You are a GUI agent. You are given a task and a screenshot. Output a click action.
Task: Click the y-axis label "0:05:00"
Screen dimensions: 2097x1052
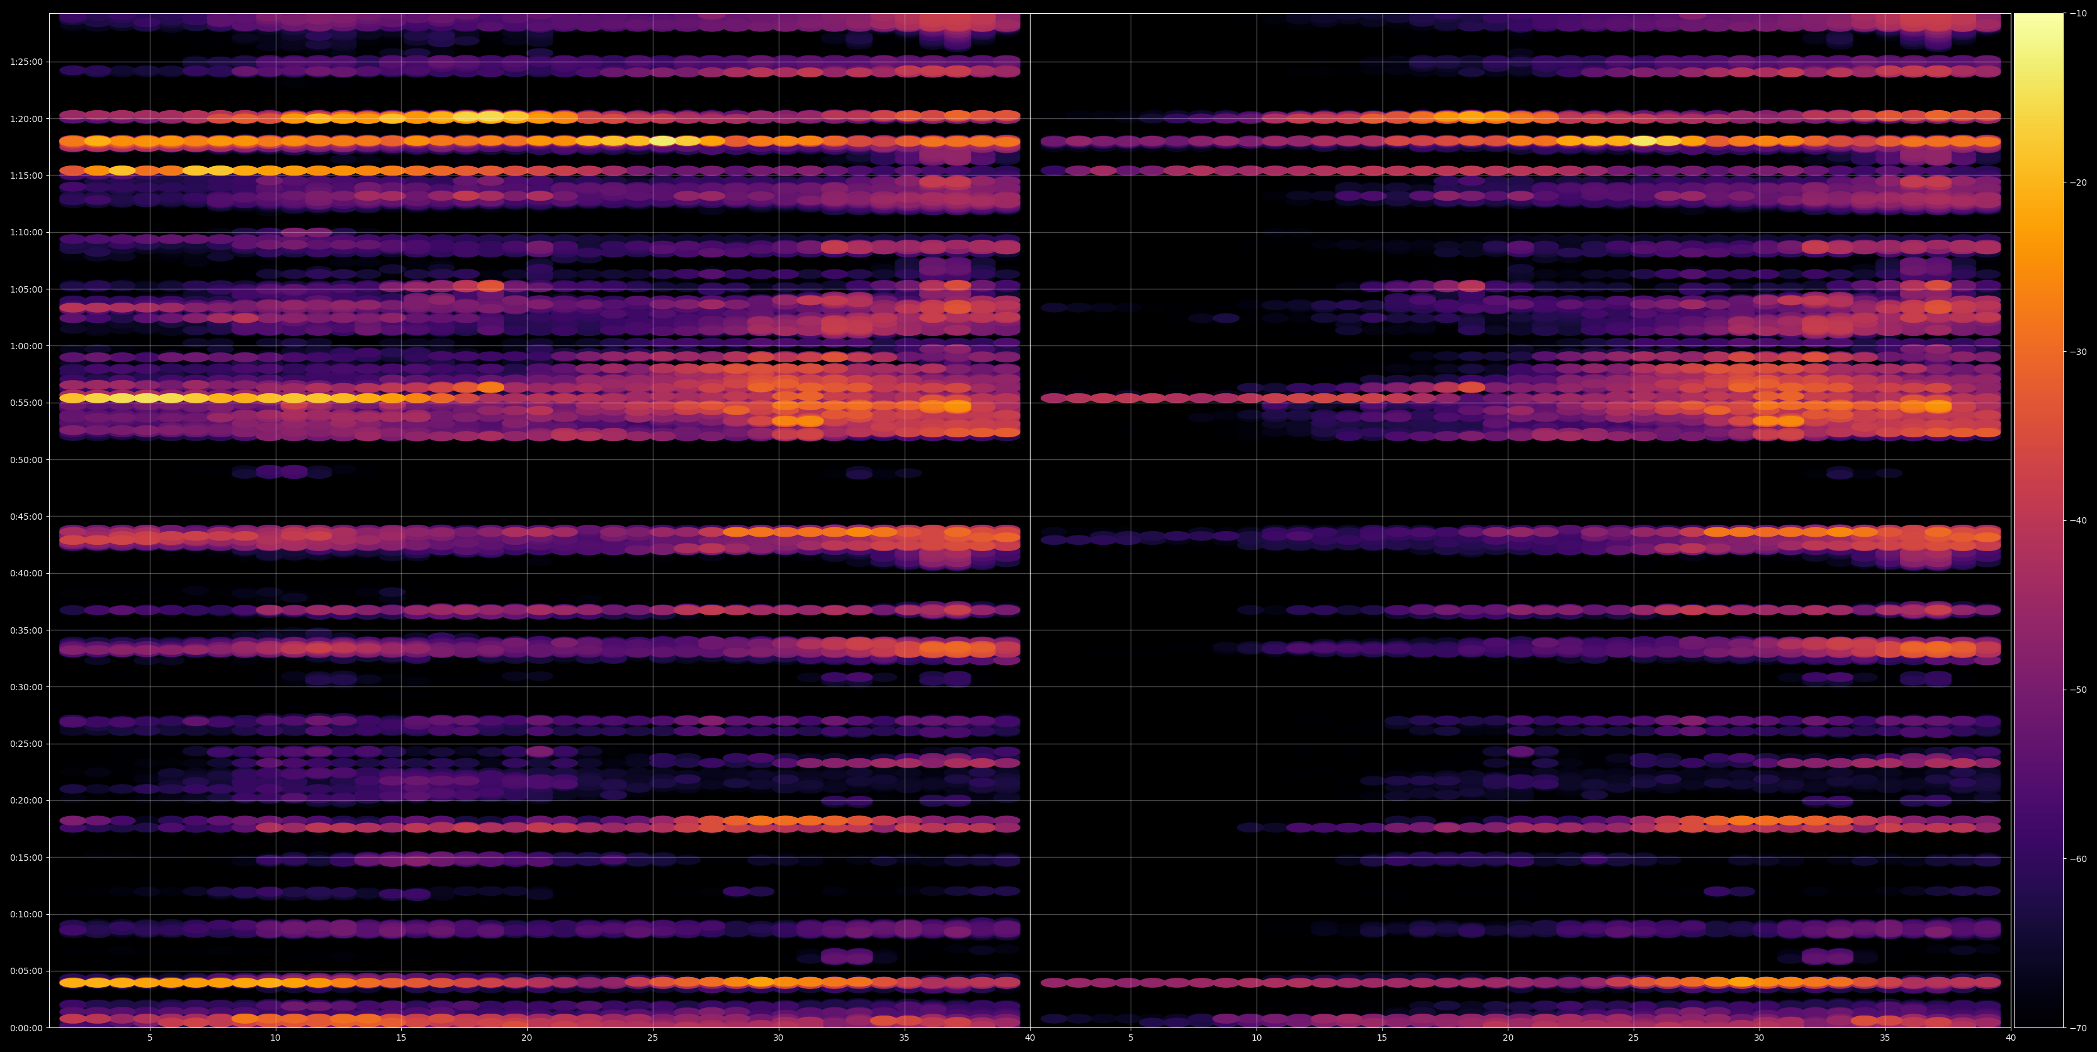coord(26,971)
